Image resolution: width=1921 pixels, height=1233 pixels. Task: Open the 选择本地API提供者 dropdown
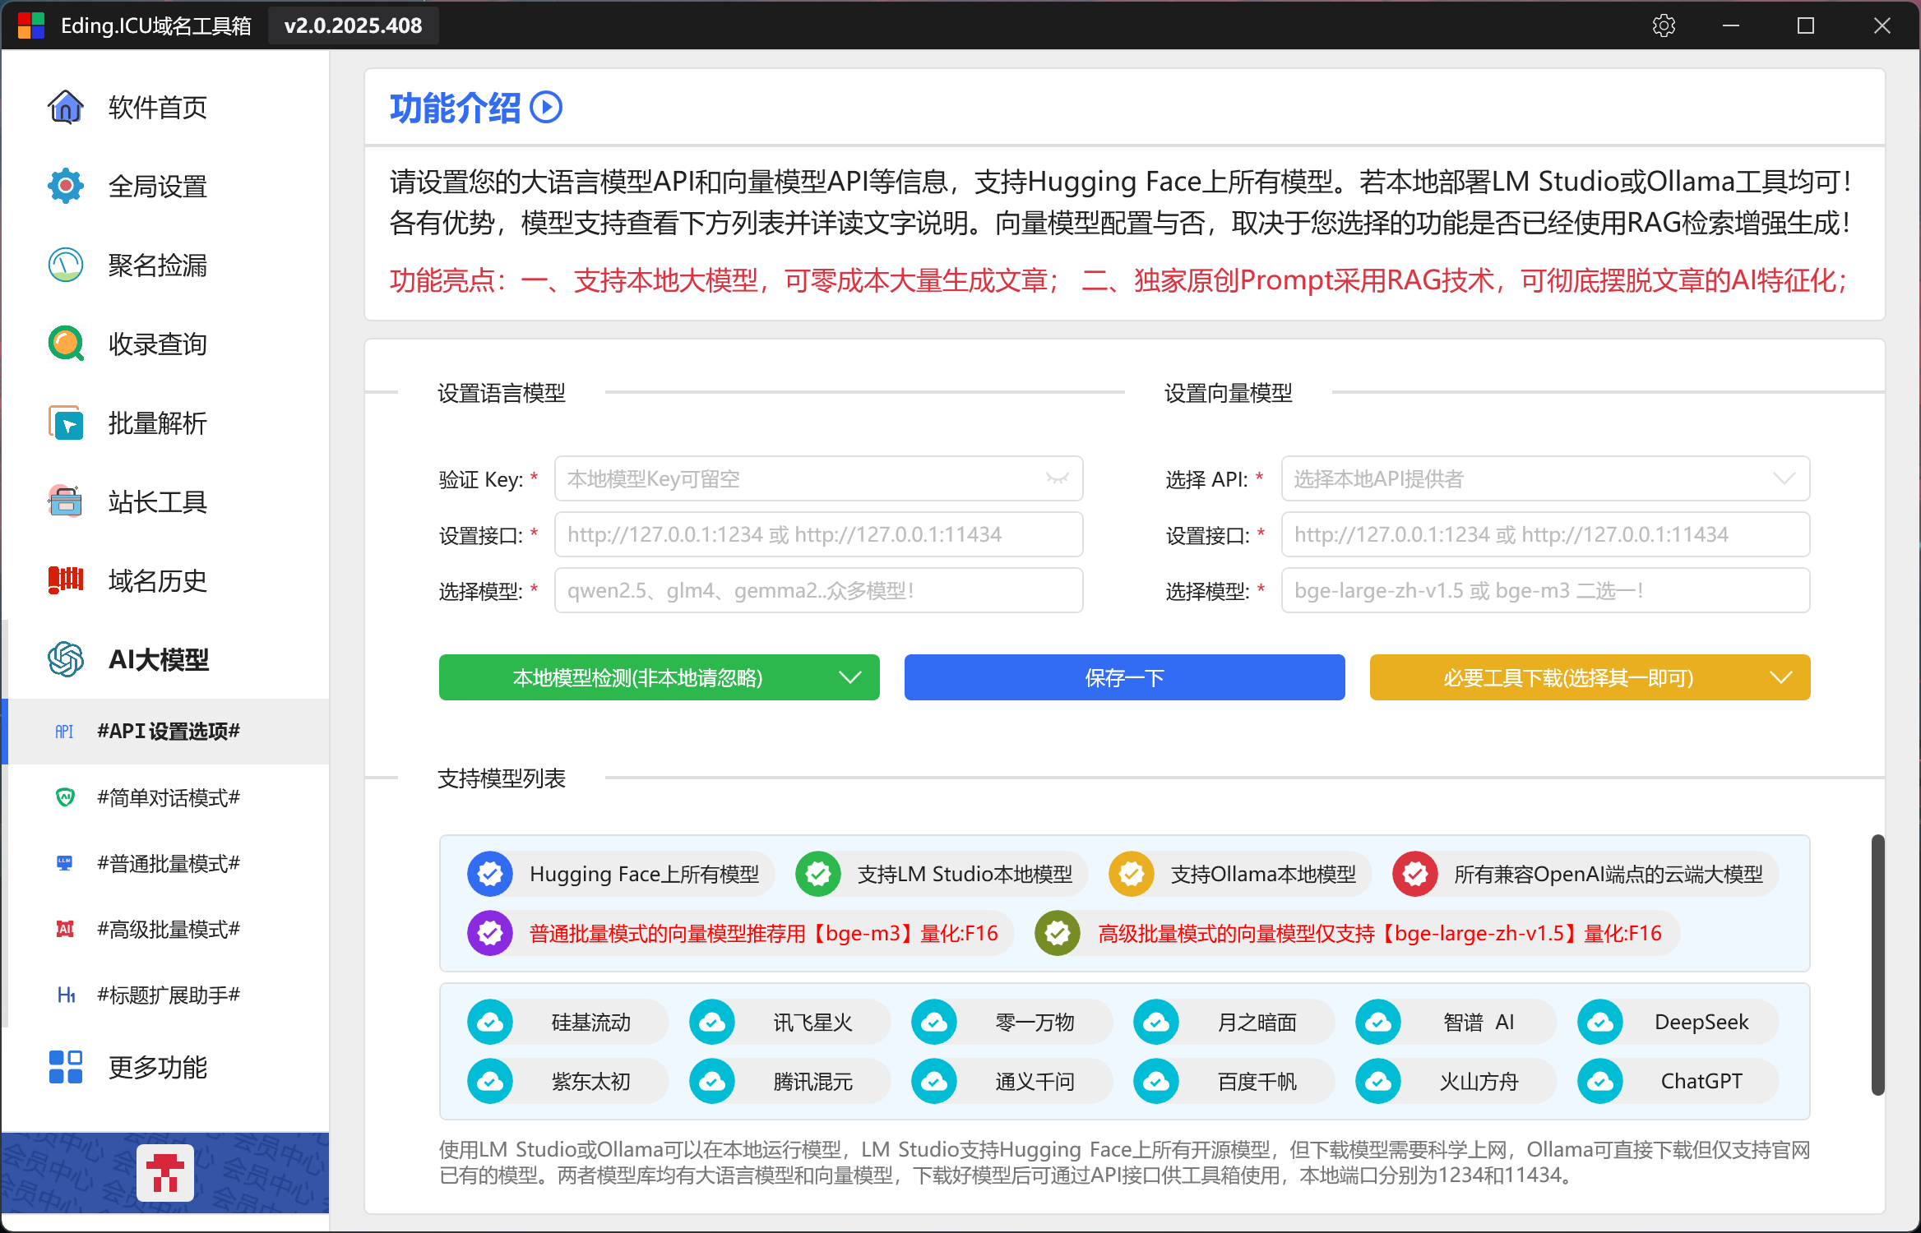click(1545, 478)
